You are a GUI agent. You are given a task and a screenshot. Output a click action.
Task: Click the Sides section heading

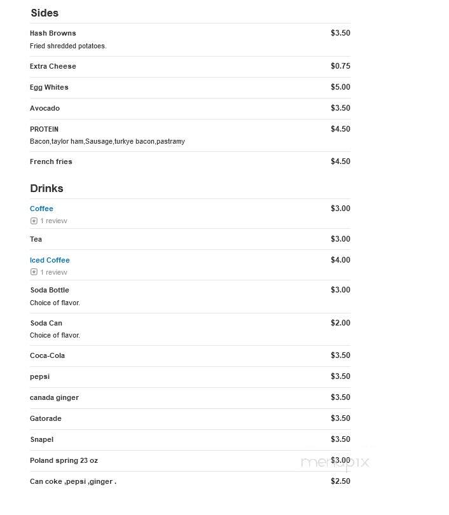tap(45, 13)
